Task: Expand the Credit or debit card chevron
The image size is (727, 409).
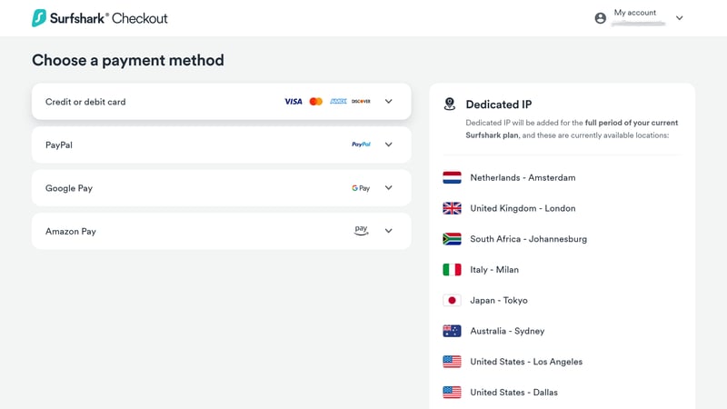Action: coord(389,101)
